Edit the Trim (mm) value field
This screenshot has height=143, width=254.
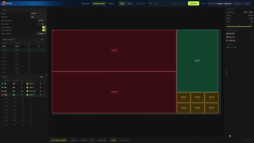pyautogui.click(x=42, y=24)
